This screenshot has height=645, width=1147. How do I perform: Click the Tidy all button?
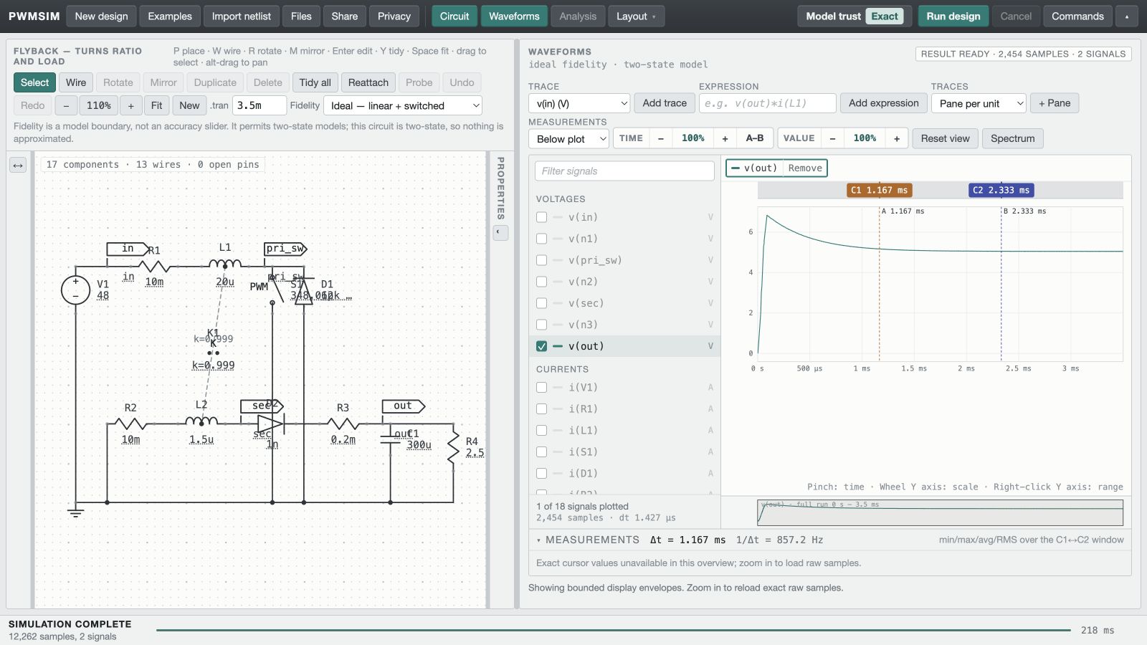(x=315, y=82)
